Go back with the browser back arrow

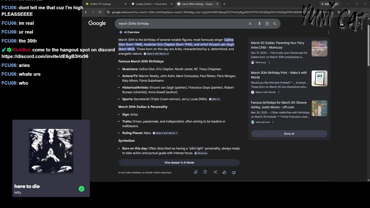coord(86,12)
